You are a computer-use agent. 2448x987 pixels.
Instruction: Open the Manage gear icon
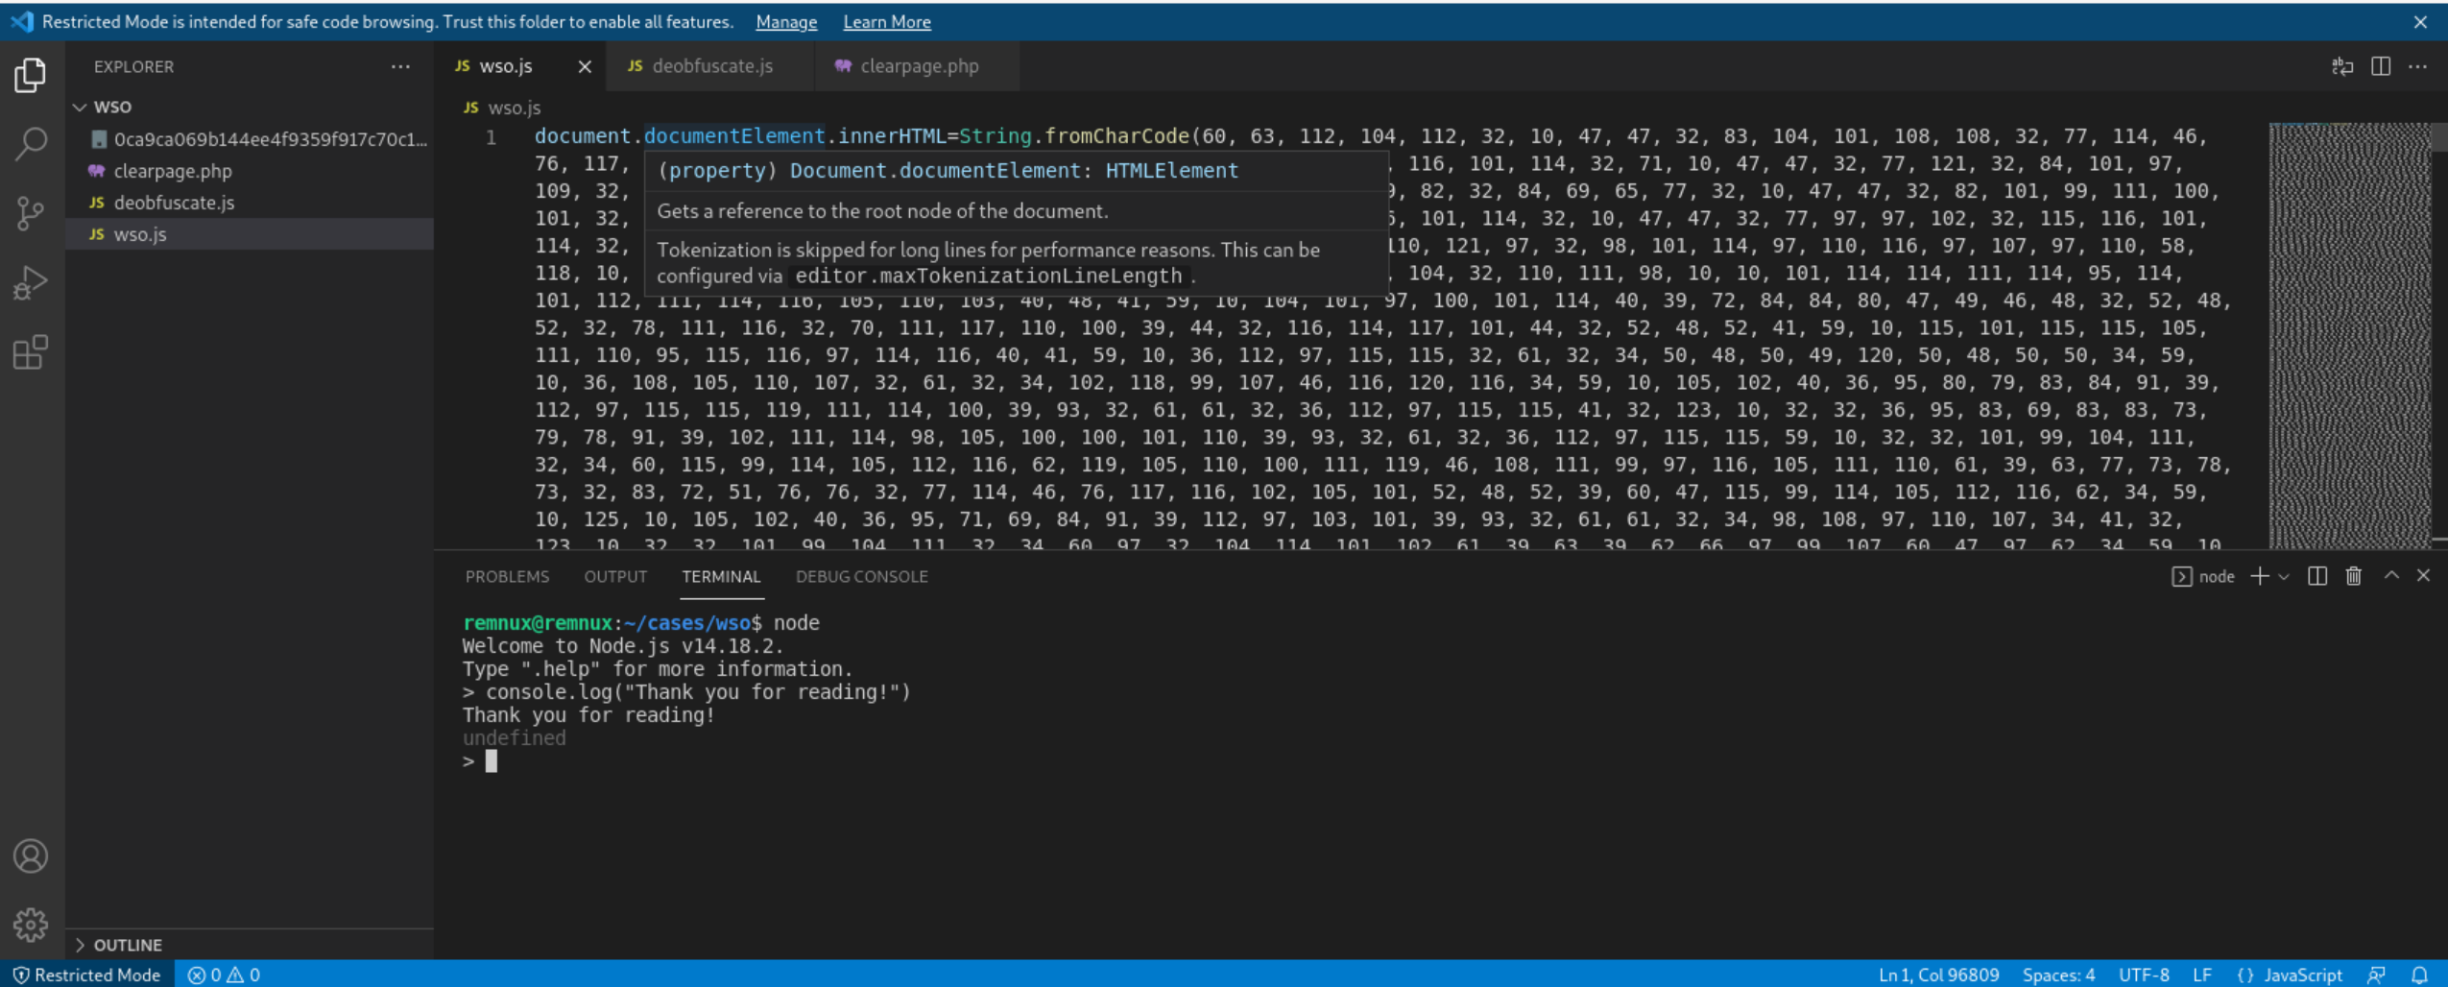30,923
